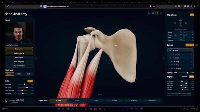Click the fullscreen icon above the 3D viewport

pyautogui.click(x=161, y=13)
